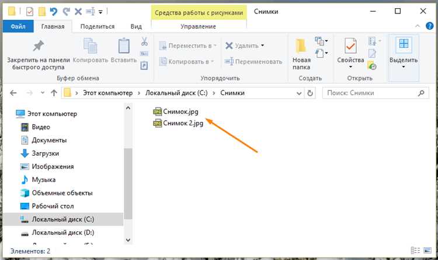Open the Переместить в dropdown
This screenshot has height=260, width=438.
[x=187, y=45]
